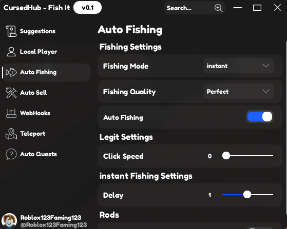Click the CursedHub - Fish It title

tap(36, 8)
